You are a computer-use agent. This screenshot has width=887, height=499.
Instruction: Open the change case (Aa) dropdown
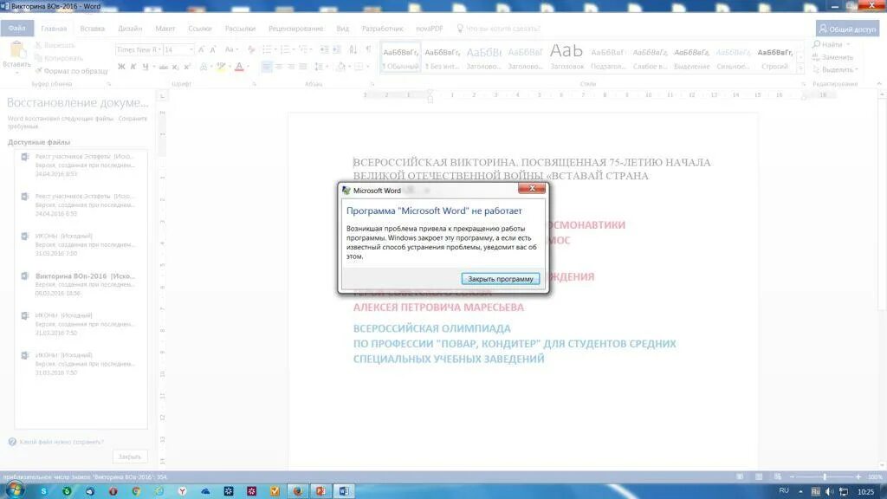[230, 49]
